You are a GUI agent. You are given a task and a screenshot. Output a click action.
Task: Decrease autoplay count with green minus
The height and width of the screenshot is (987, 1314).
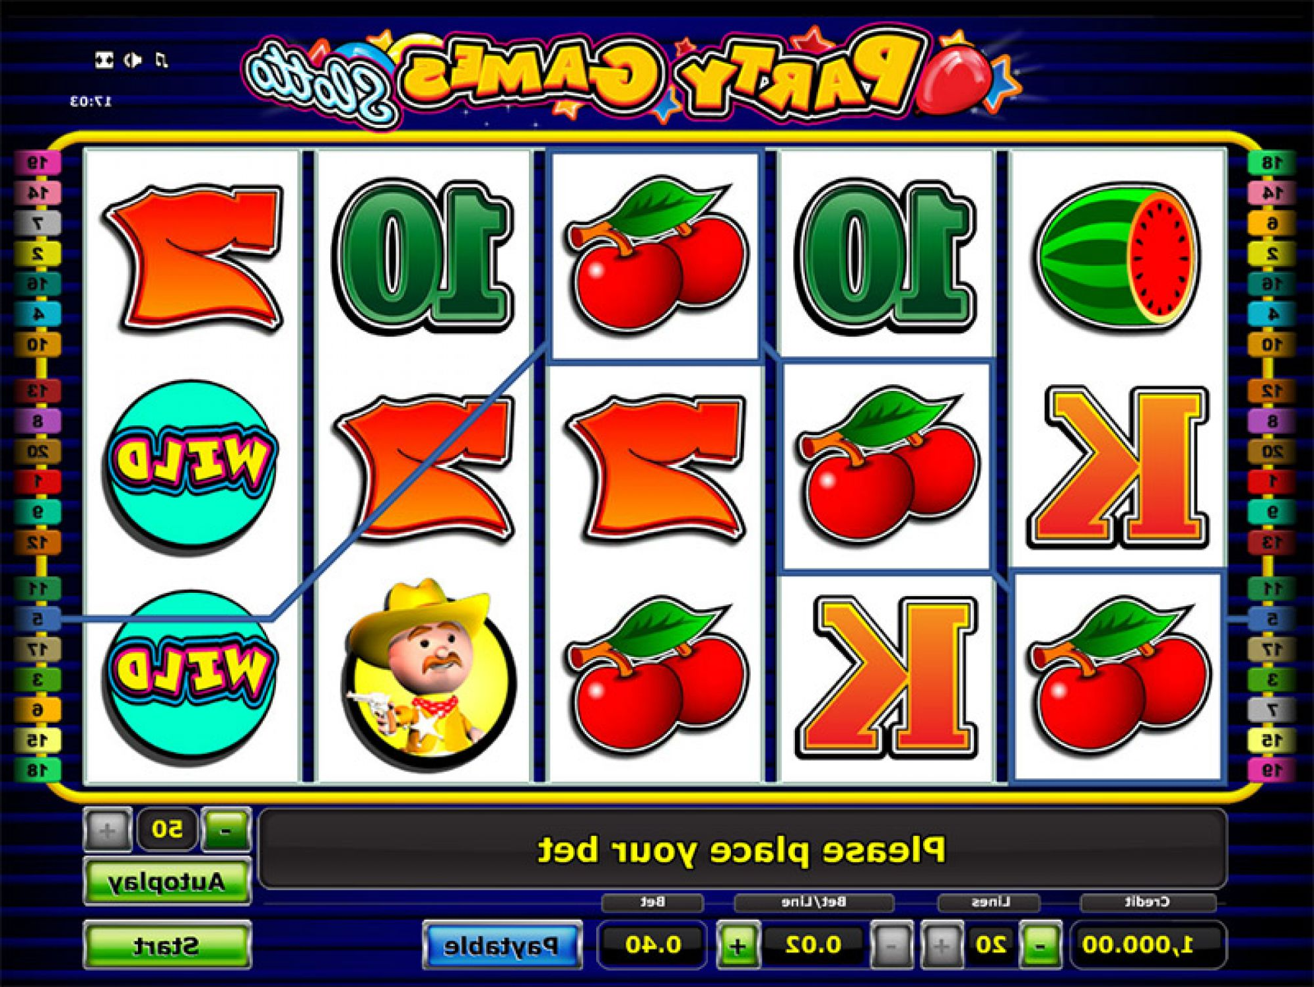pos(226,829)
